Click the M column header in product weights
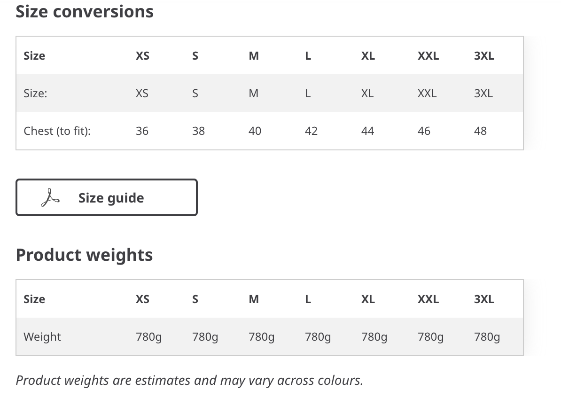561x406 pixels. (254, 299)
